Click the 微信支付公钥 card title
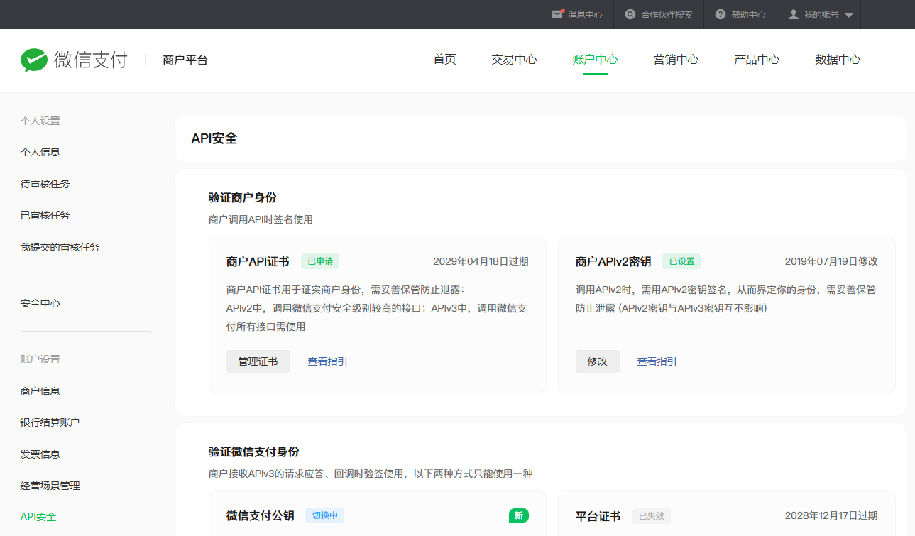This screenshot has width=915, height=536. pyautogui.click(x=261, y=515)
